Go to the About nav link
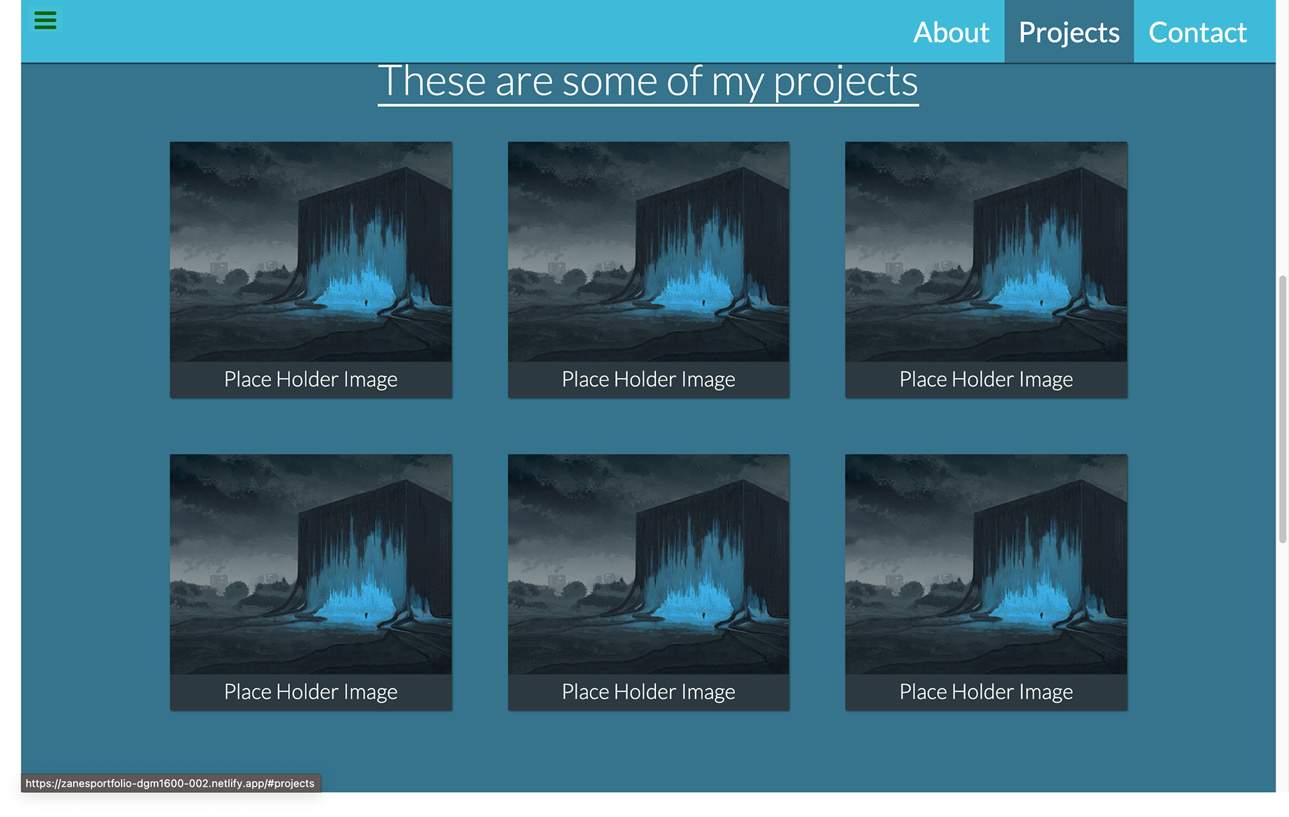This screenshot has width=1289, height=817. 951,32
